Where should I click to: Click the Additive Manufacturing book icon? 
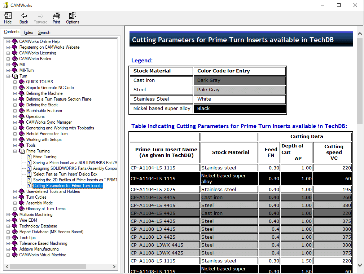coord(15,249)
